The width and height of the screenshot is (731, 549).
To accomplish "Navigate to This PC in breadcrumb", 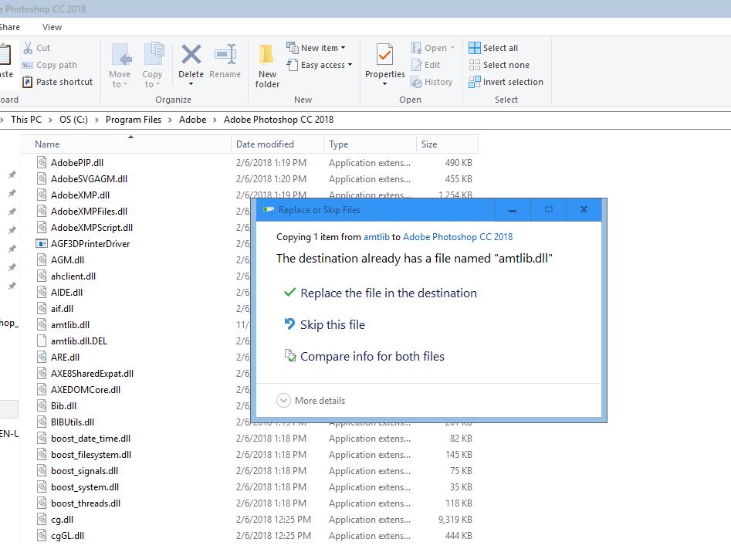I will 26,120.
